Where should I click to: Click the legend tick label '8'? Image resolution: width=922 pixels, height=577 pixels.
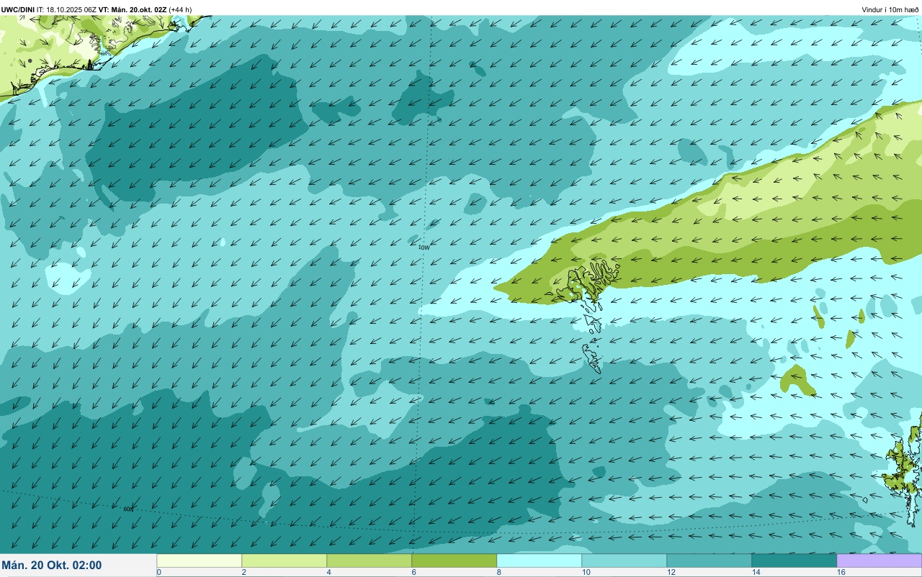(499, 572)
